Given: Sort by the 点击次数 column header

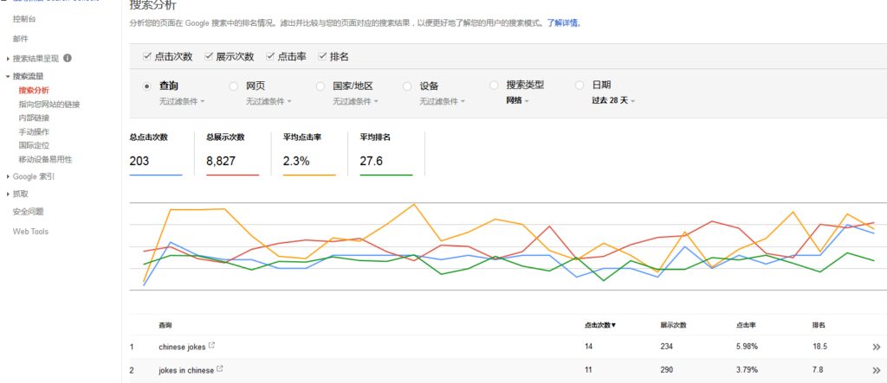Looking at the screenshot, I should 600,325.
